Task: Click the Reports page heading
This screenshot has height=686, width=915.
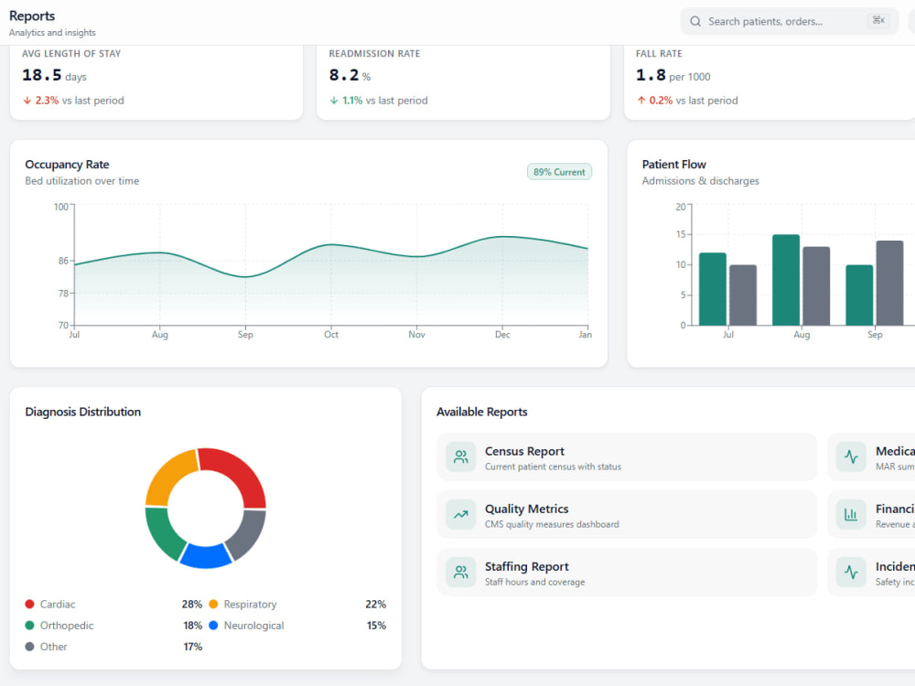Action: click(32, 16)
